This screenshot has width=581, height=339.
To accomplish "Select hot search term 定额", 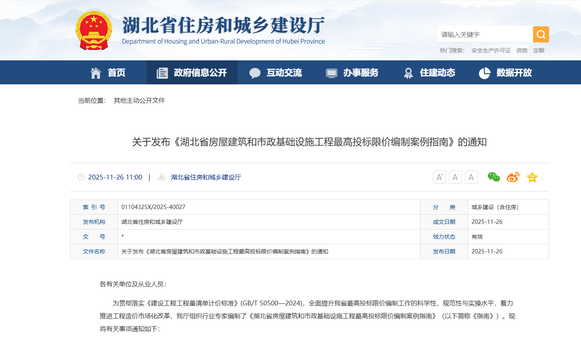I will 539,50.
